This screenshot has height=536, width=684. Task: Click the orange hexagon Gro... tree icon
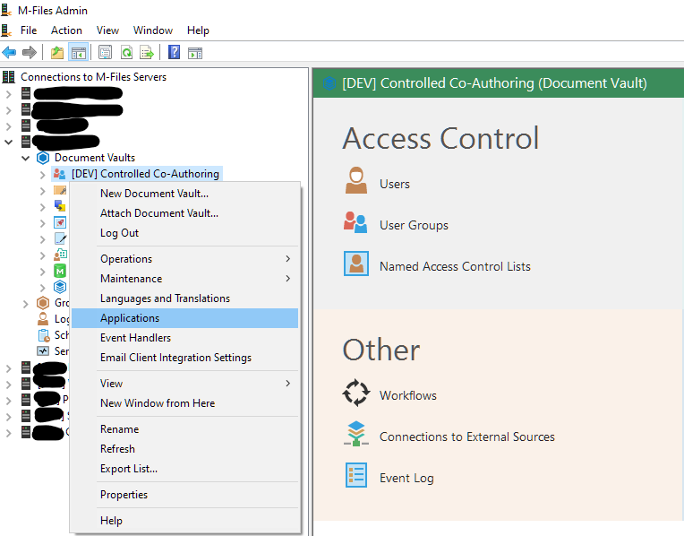pos(43,303)
